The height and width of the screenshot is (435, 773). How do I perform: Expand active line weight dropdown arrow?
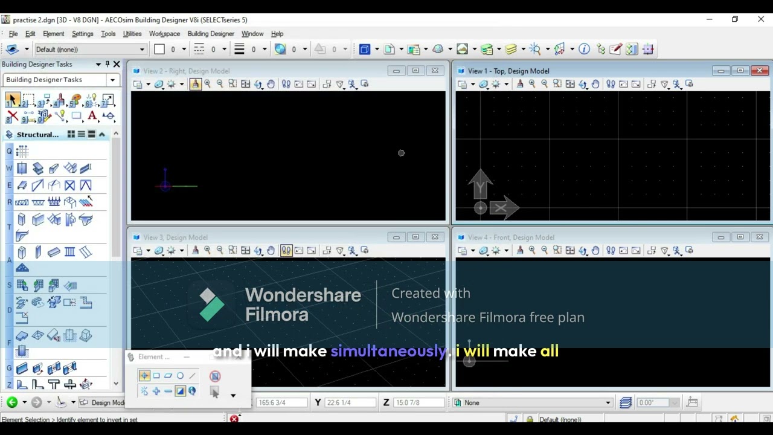pos(265,50)
